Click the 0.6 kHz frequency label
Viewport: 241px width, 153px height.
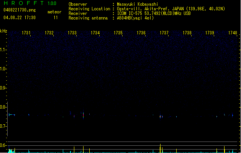(3, 145)
